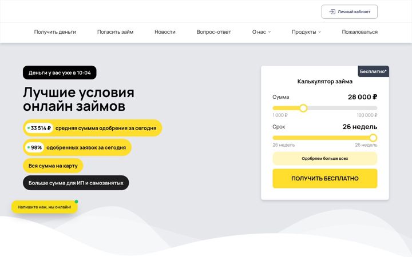Click the Калькулятор займа title
Viewport: 412px width, 257px height.
click(x=325, y=81)
